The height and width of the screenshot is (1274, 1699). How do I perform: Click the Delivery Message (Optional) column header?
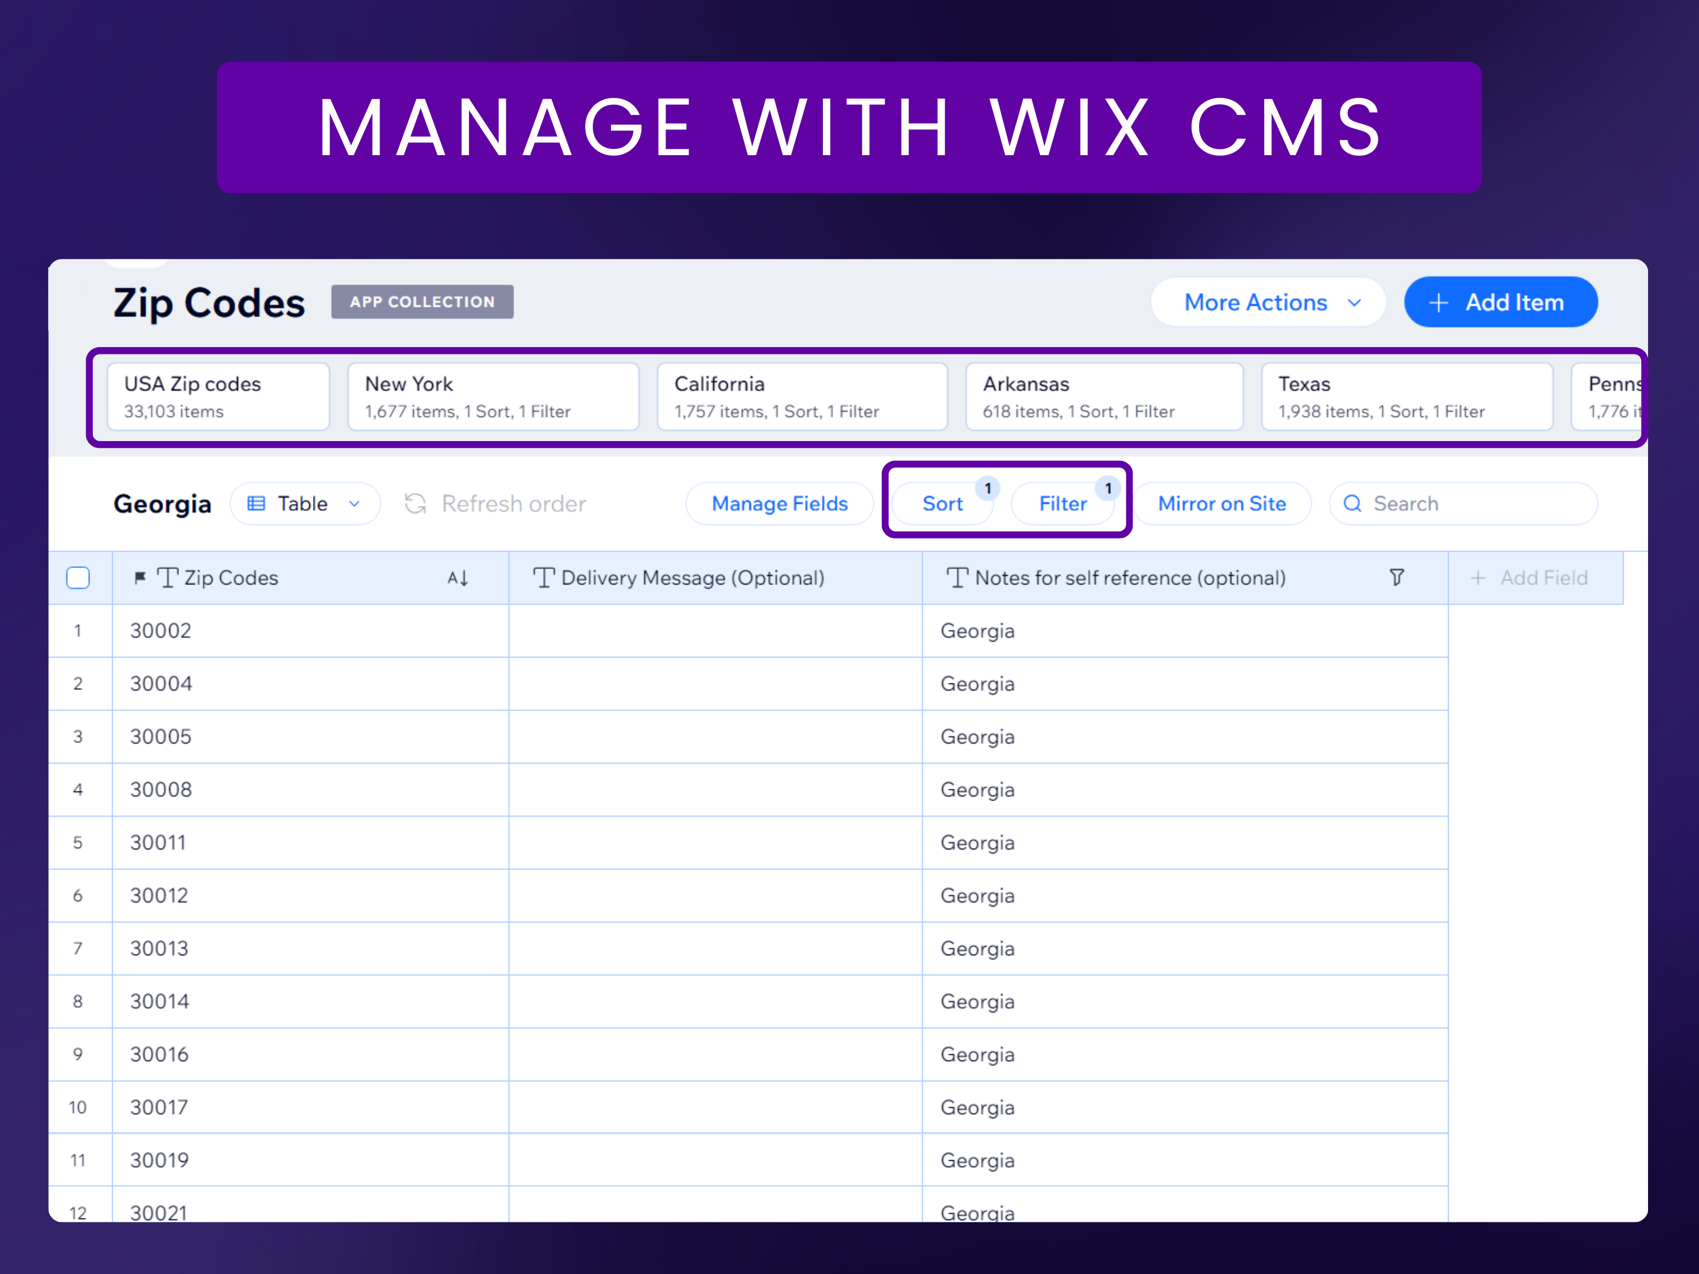(x=715, y=578)
